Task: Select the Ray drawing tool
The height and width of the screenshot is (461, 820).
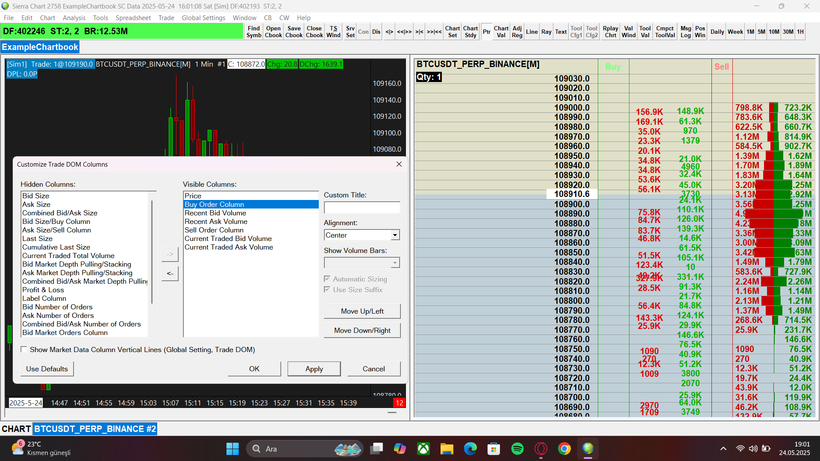Action: [x=546, y=32]
